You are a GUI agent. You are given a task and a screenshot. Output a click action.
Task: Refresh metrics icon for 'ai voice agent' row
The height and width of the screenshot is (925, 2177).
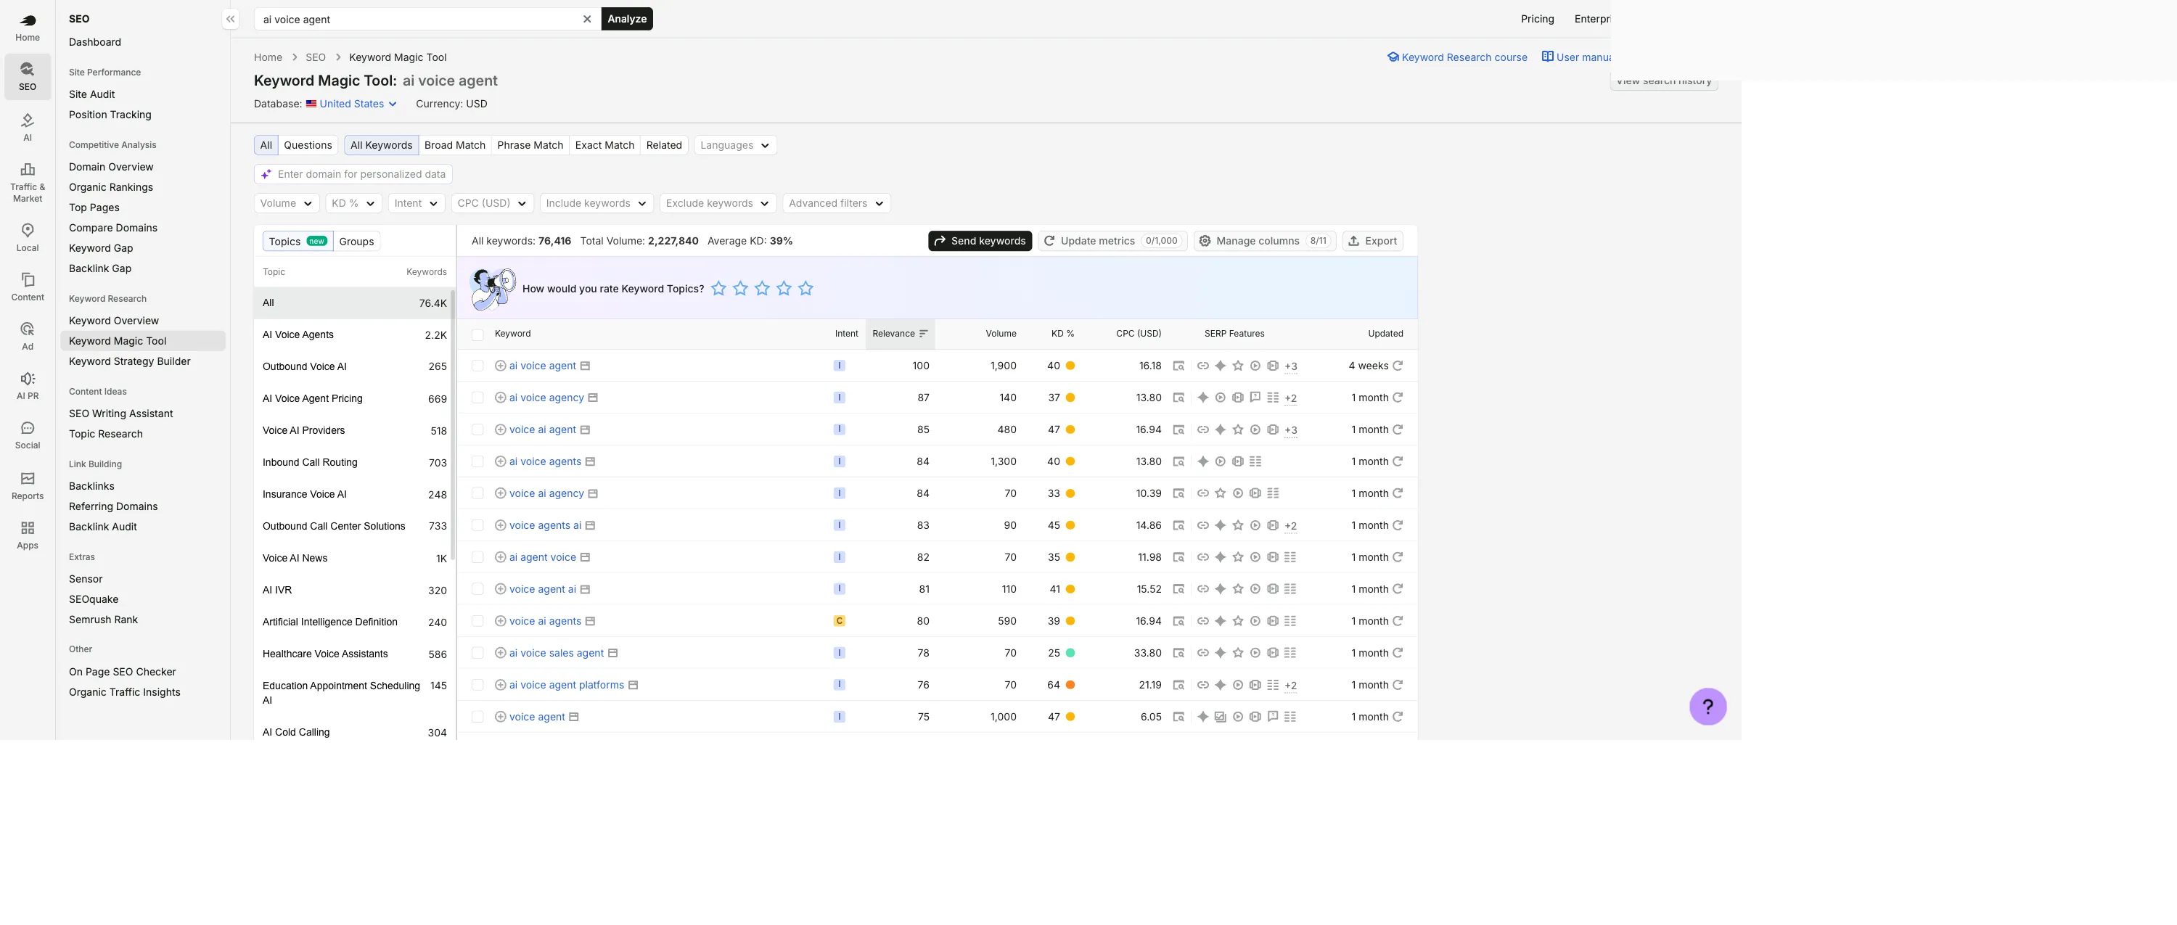tap(1398, 366)
